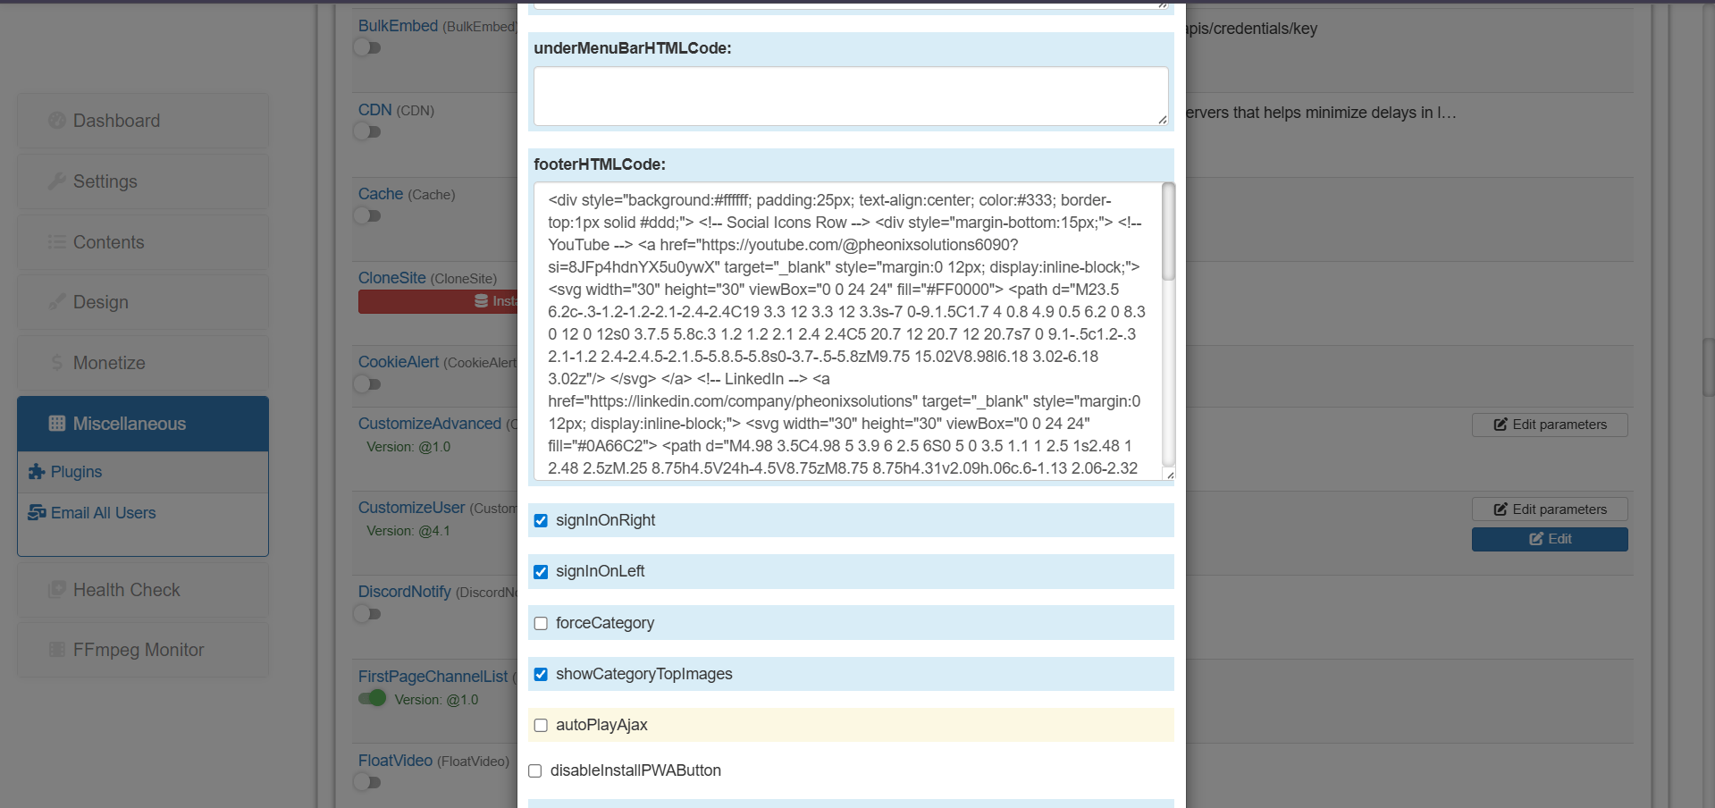Click the footerHTMLCode textarea scrollbar
Viewport: 1715px width, 808px height.
pyautogui.click(x=1168, y=232)
